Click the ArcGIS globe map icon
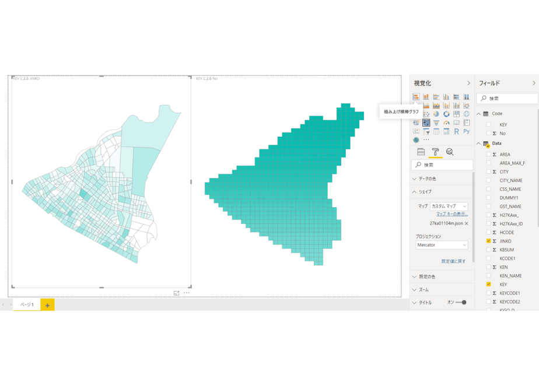Screen dimensions: 539x385 point(416,140)
